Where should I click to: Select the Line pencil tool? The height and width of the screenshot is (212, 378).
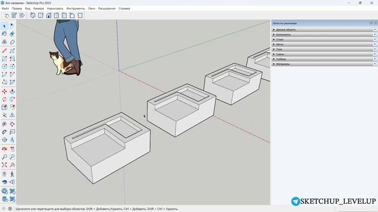(4, 51)
